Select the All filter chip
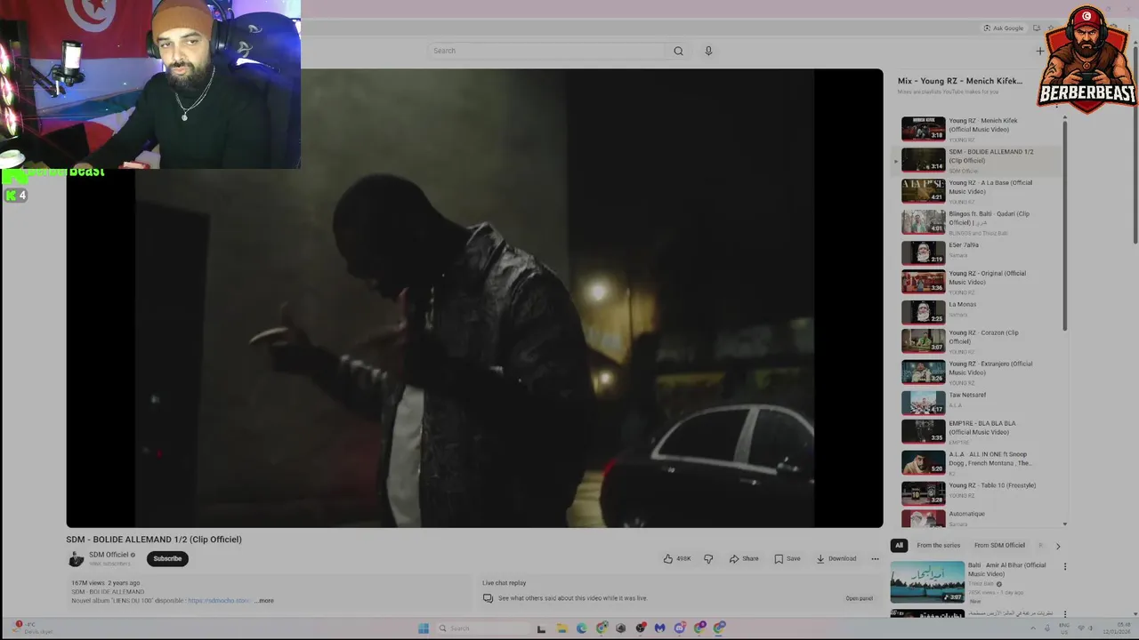1139x640 pixels. [899, 545]
